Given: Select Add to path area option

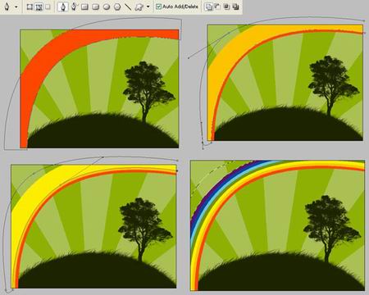Looking at the screenshot, I should (x=208, y=7).
